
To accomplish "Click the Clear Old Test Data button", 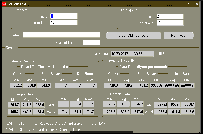I will point(133,35).
